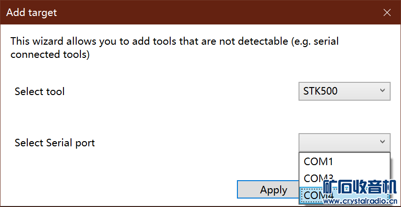Screen dimensions: 401x207
Task: Collapse the Select Serial port dropdown
Action: point(383,142)
